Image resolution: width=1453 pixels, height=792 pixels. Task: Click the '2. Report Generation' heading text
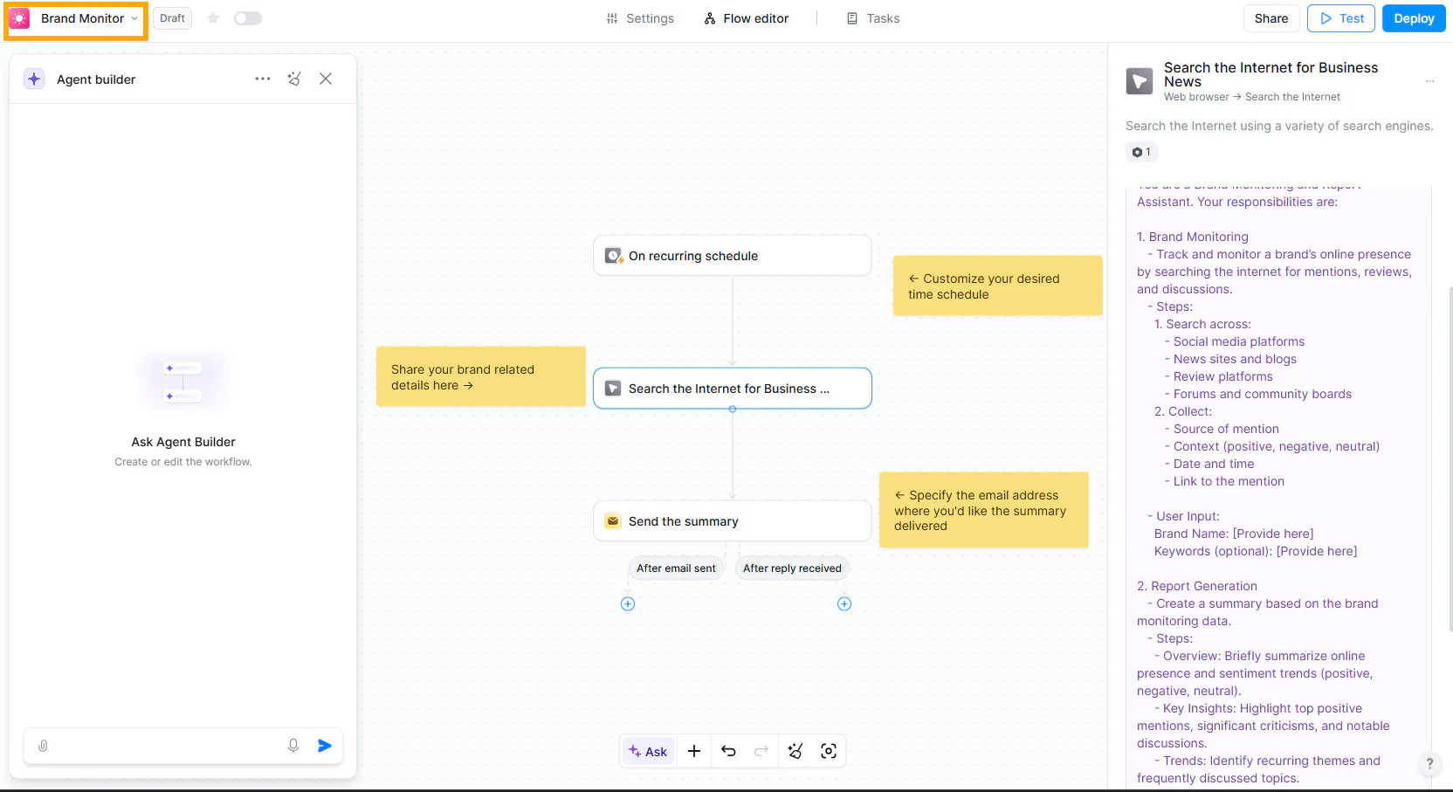(1197, 586)
